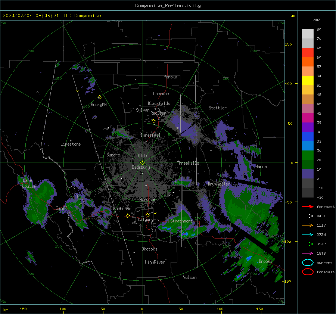Click the Stettler city label
Image resolution: width=336 pixels, height=314 pixels.
(x=218, y=108)
